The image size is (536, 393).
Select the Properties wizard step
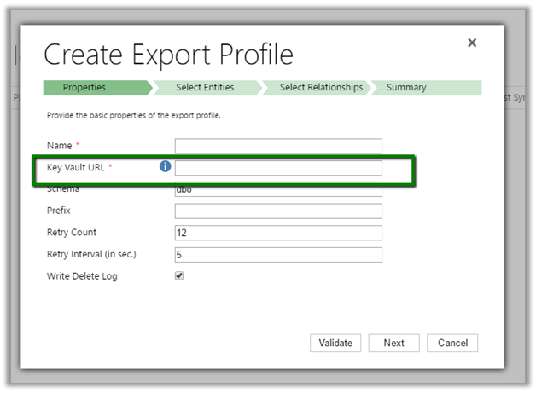point(85,88)
